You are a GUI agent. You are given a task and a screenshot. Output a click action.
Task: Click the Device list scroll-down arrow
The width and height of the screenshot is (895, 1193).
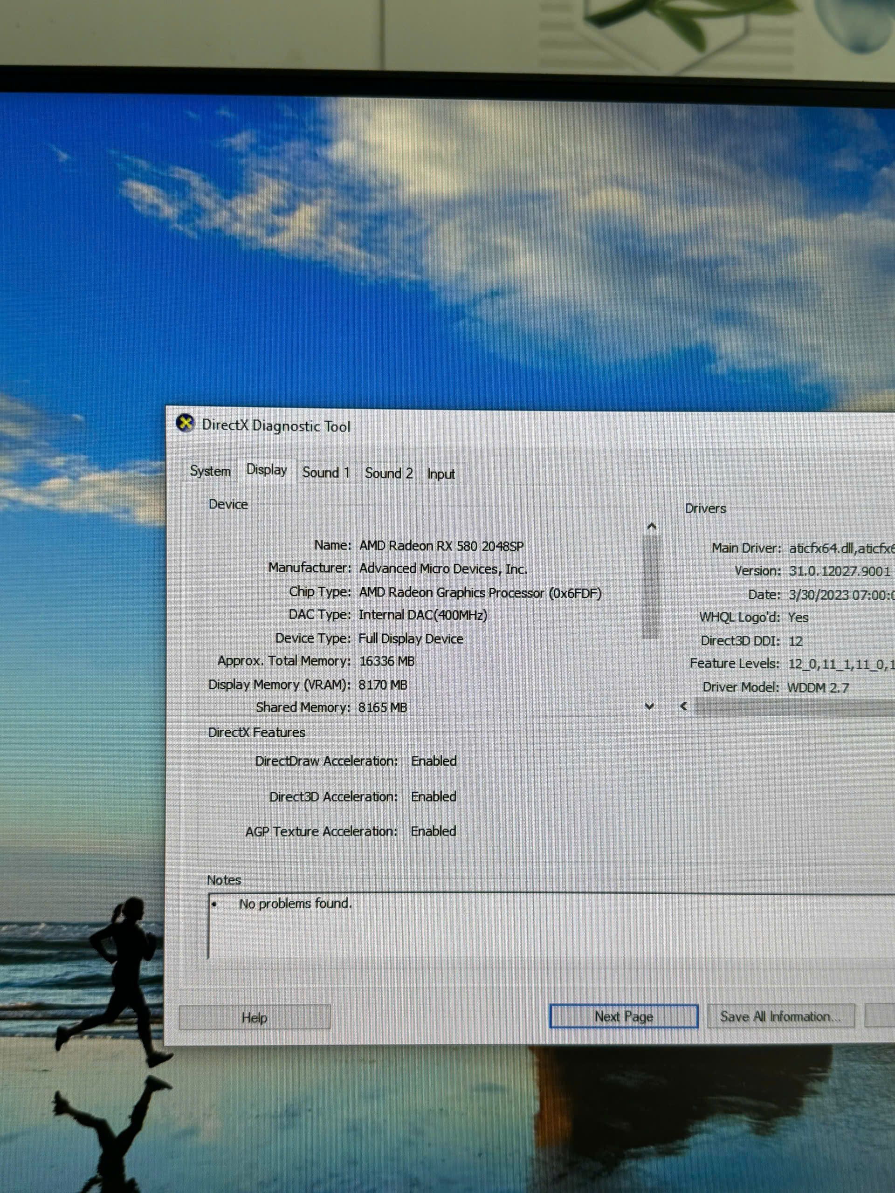tap(649, 706)
